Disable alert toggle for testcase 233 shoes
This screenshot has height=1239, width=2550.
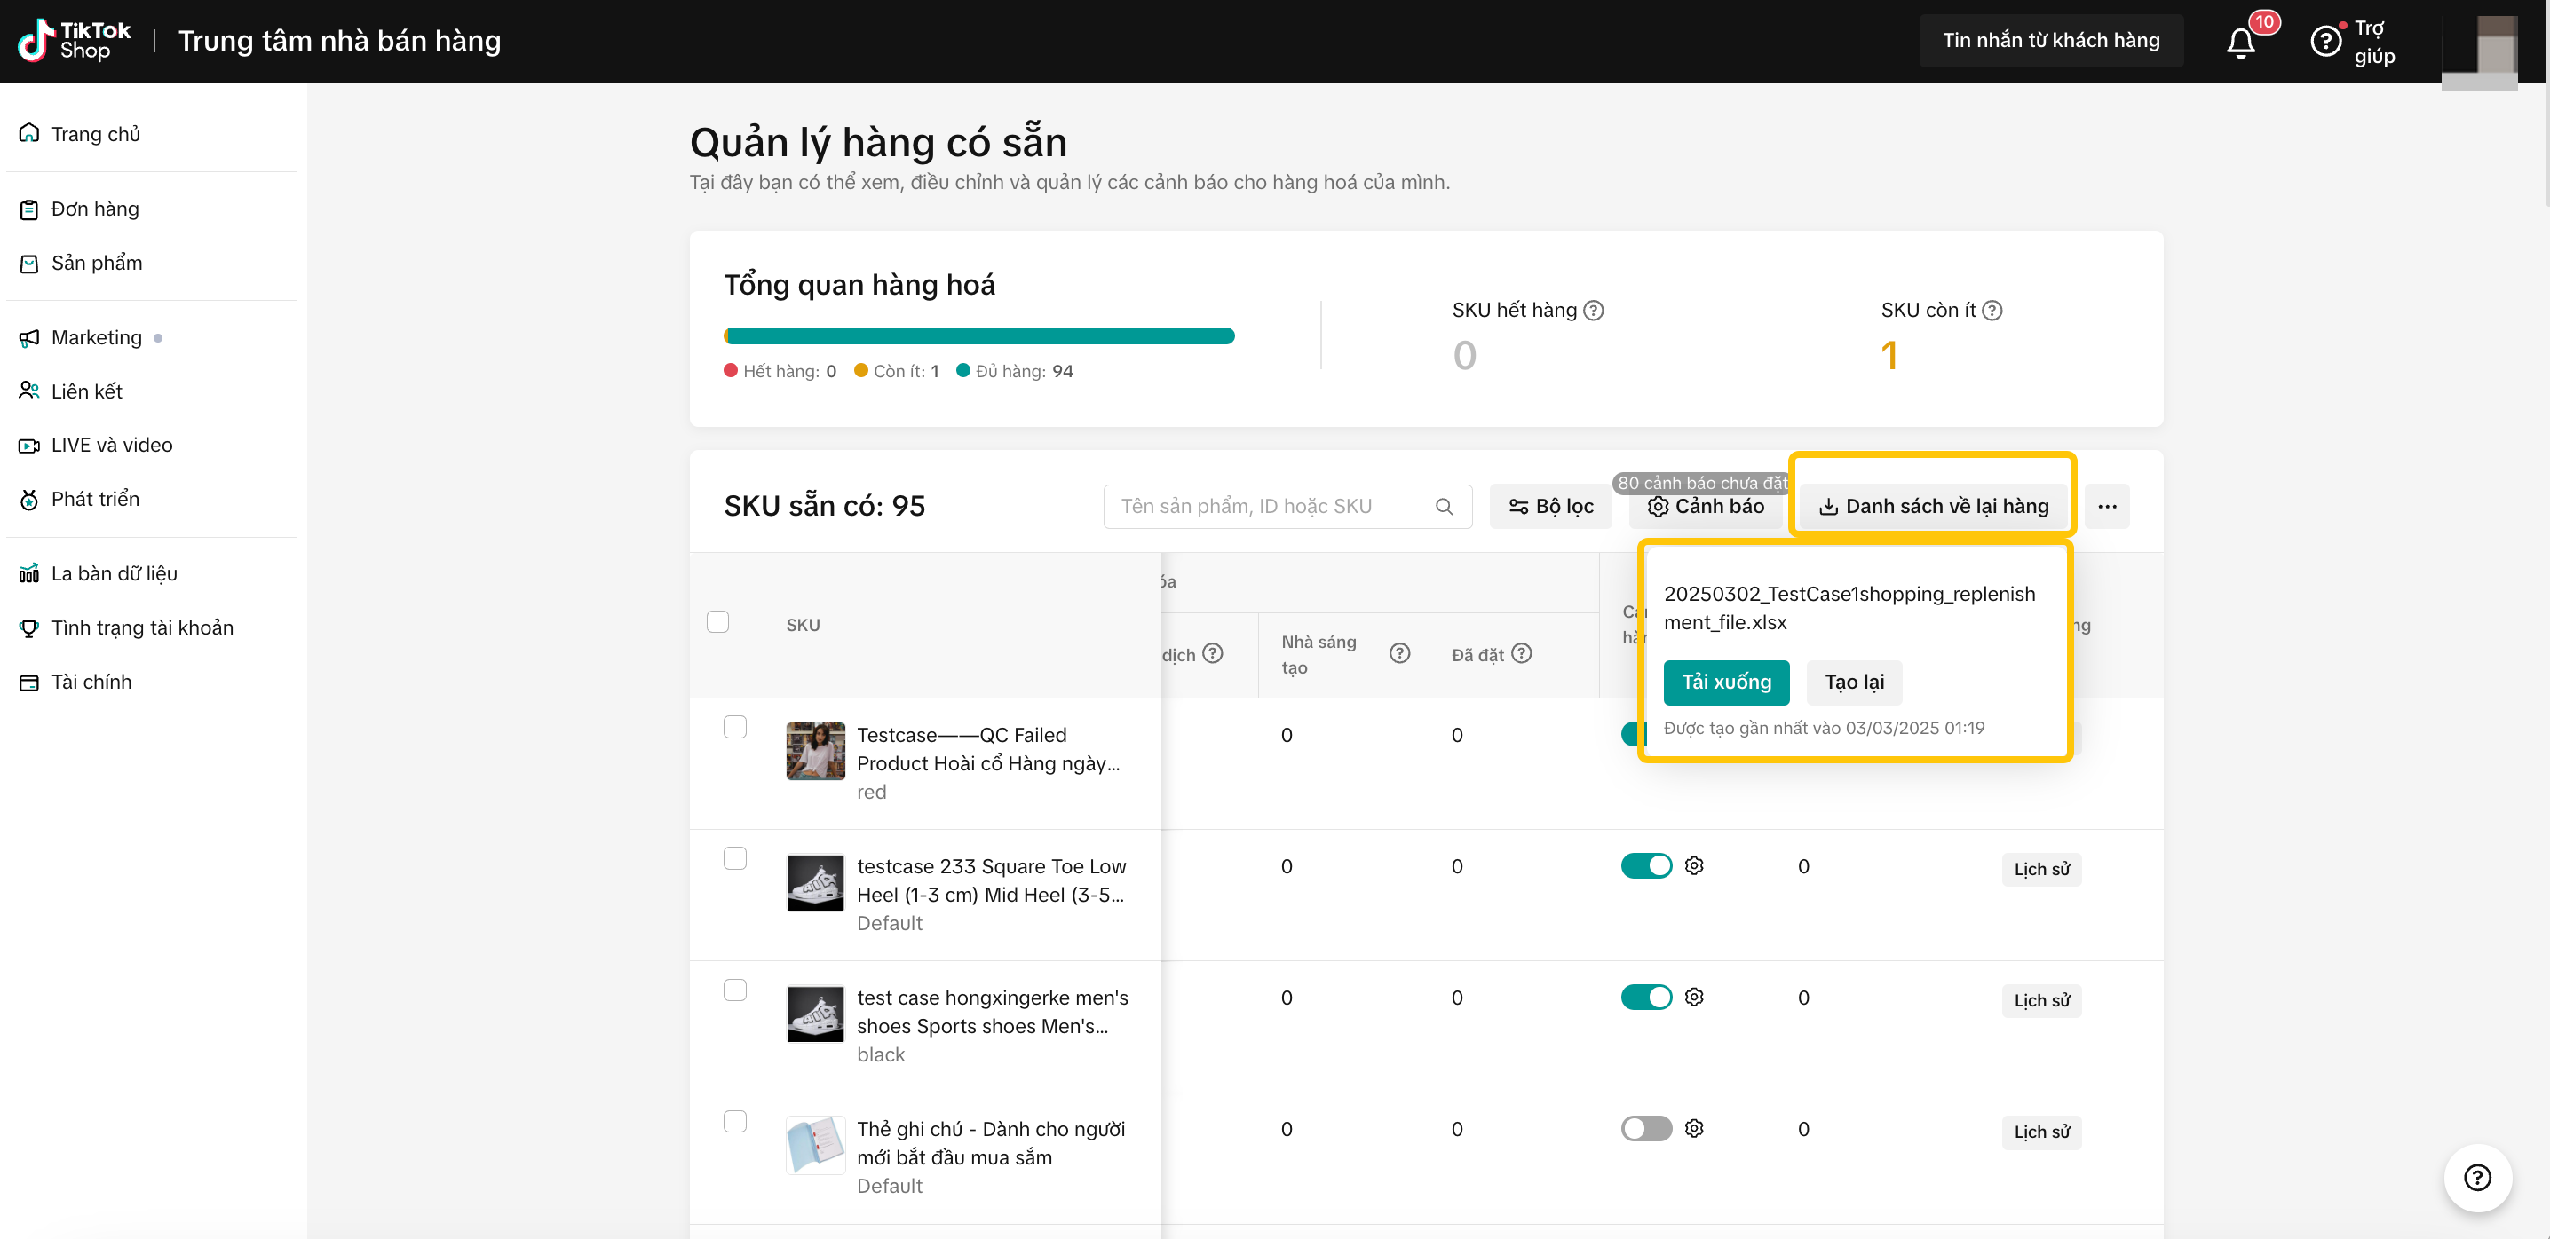1646,866
